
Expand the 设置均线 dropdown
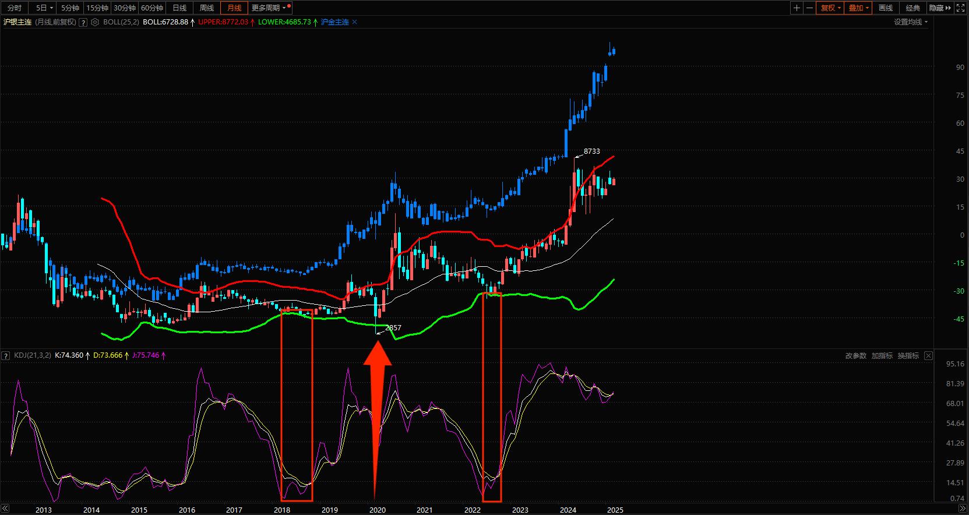[x=911, y=22]
